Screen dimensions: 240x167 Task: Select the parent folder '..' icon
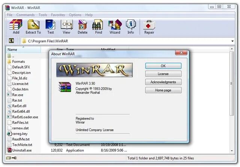[x=9, y=56]
